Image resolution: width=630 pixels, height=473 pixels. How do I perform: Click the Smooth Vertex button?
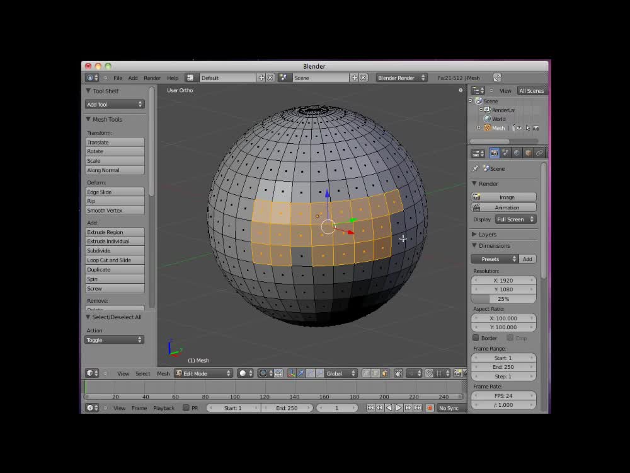pos(115,211)
